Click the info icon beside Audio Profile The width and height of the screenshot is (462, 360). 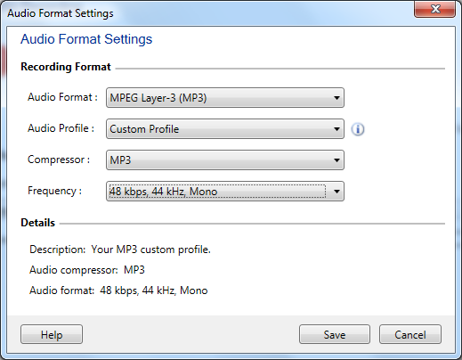point(358,129)
